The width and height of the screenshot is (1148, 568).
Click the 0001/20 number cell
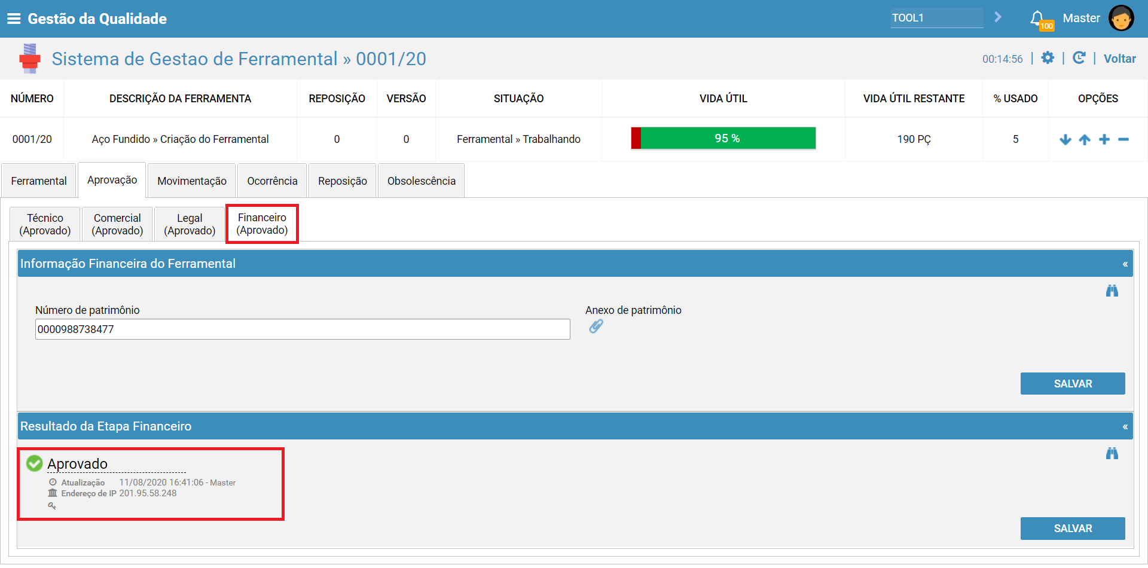coord(32,139)
